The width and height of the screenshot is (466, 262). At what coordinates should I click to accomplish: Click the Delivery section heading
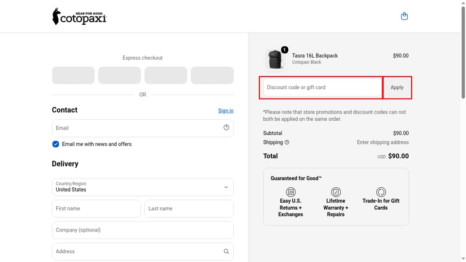pos(65,164)
